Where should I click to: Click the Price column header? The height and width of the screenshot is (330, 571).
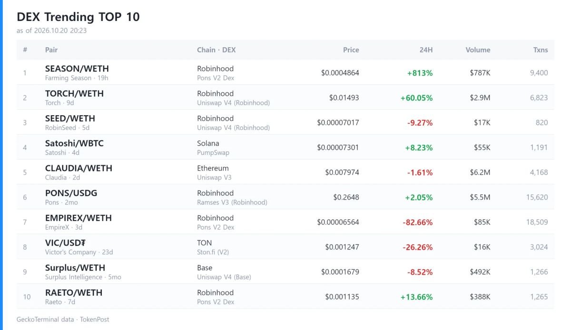pos(351,50)
